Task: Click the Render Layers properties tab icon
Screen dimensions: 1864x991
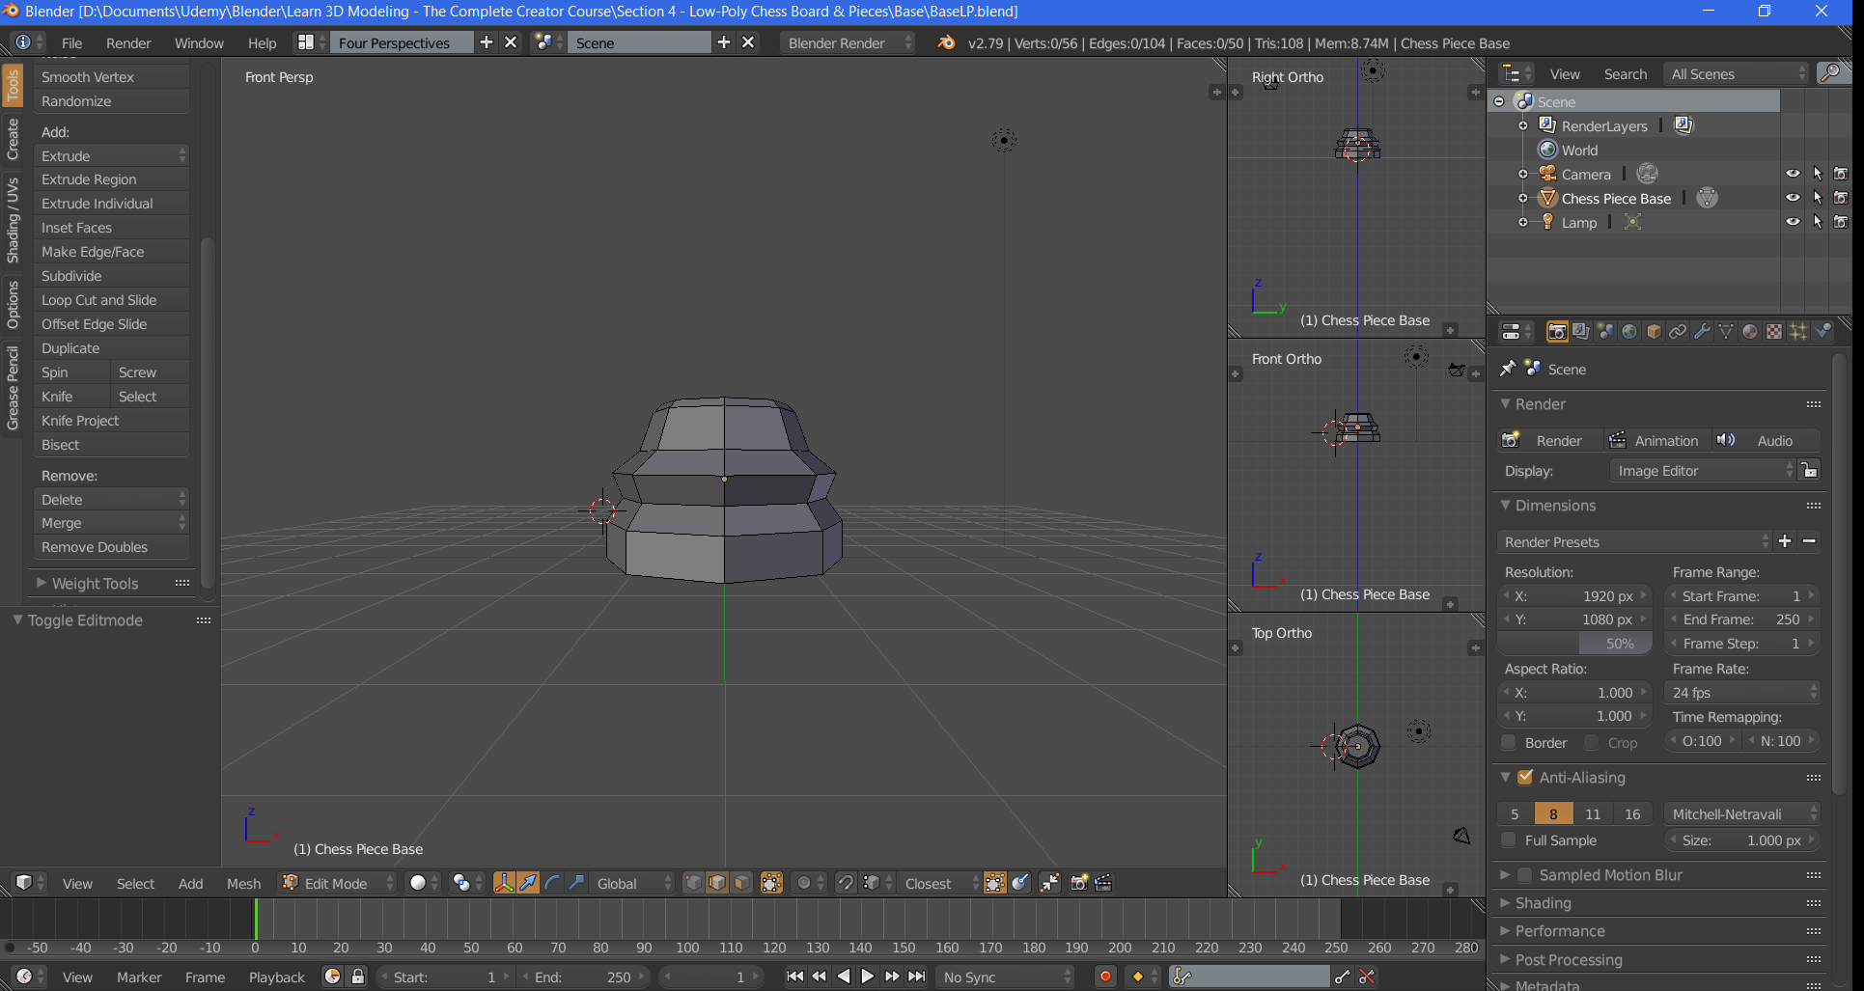Action: (x=1581, y=332)
